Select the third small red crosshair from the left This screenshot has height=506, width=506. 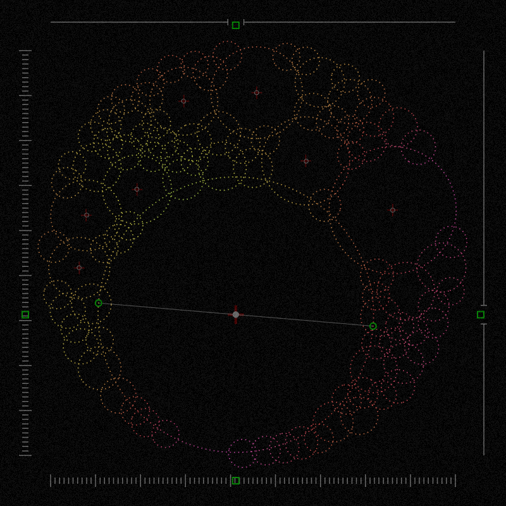click(137, 189)
